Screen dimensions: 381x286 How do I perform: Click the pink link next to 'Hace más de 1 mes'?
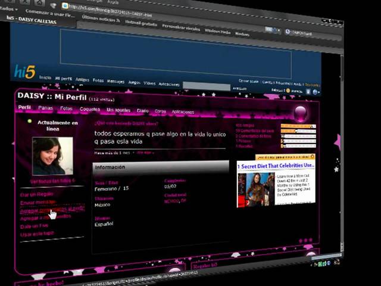coord(145,153)
